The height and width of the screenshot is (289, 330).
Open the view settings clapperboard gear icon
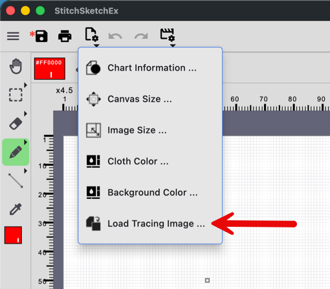click(x=168, y=34)
